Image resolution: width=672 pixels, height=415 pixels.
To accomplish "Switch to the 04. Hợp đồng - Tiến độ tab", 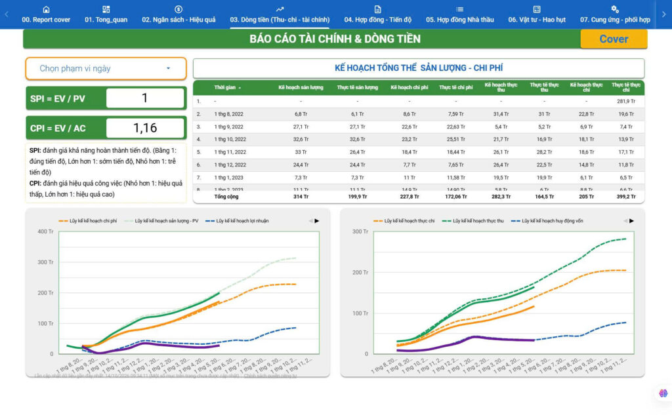I will (377, 14).
